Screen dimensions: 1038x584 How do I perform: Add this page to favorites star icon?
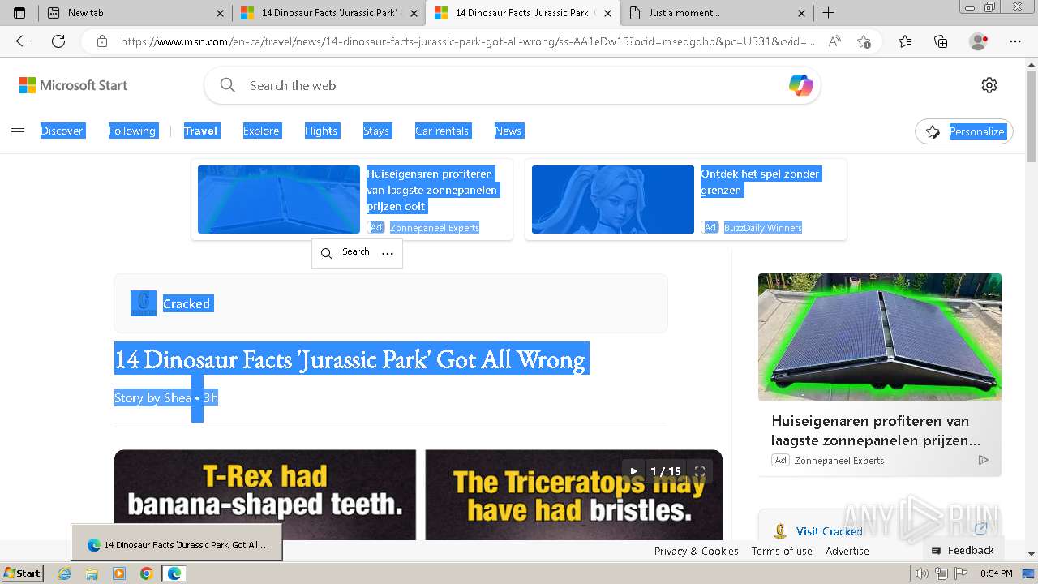click(864, 41)
